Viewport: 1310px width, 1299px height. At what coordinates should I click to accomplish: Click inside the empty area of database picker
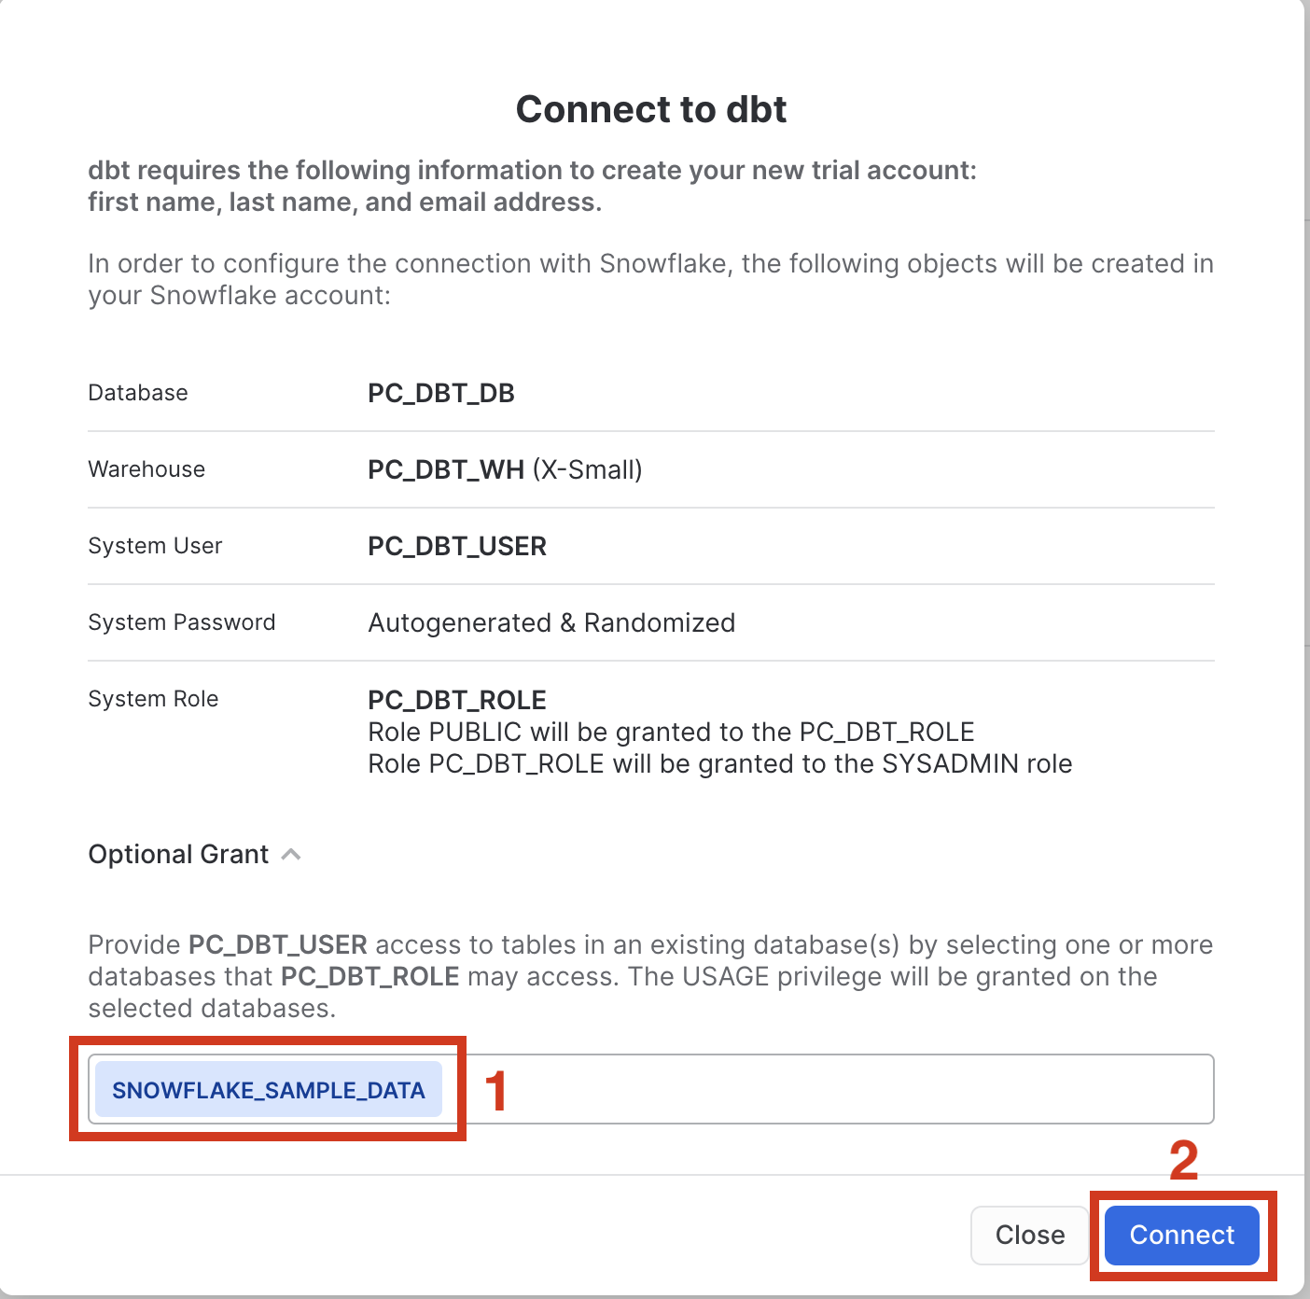840,1088
